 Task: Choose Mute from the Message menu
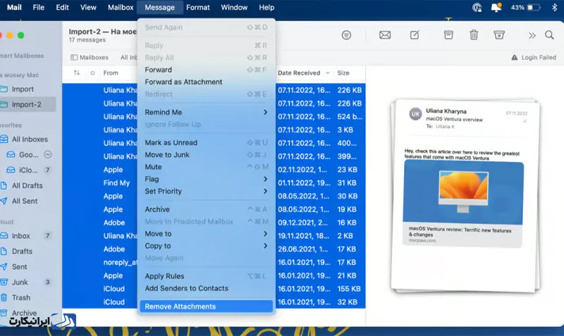click(206, 167)
